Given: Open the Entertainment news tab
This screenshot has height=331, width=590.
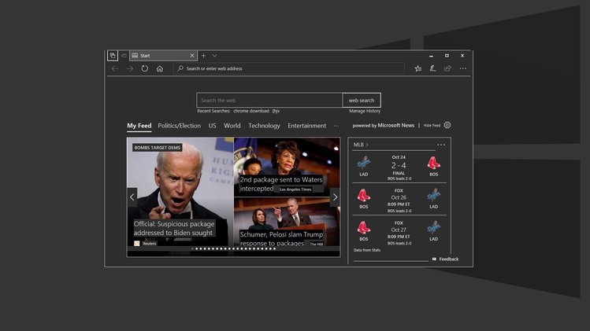Looking at the screenshot, I should click(x=307, y=126).
